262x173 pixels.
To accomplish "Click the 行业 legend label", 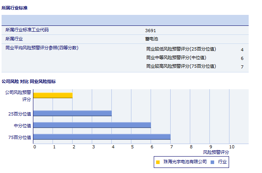I will (222, 162).
